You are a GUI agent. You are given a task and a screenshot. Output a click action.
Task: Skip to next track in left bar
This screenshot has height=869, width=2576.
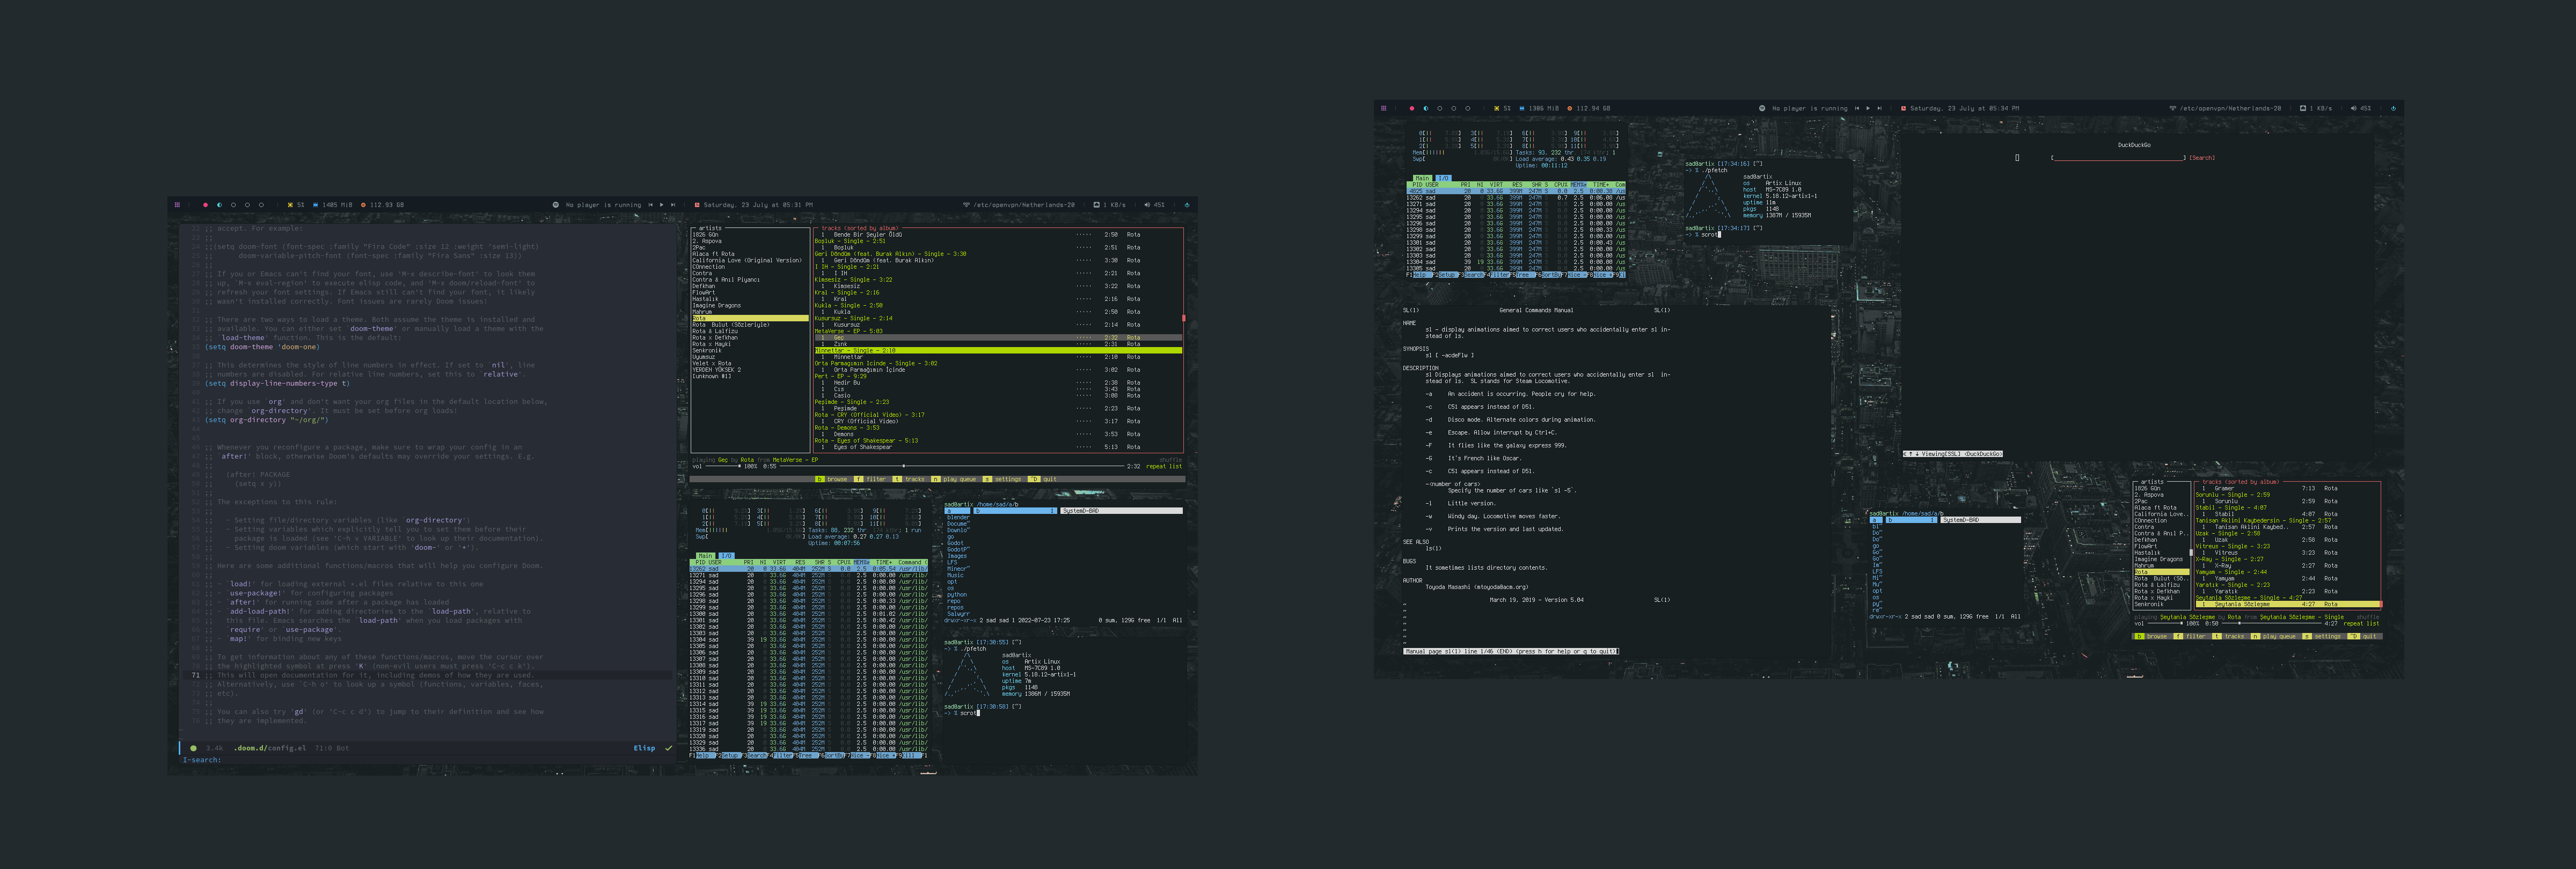coord(672,205)
